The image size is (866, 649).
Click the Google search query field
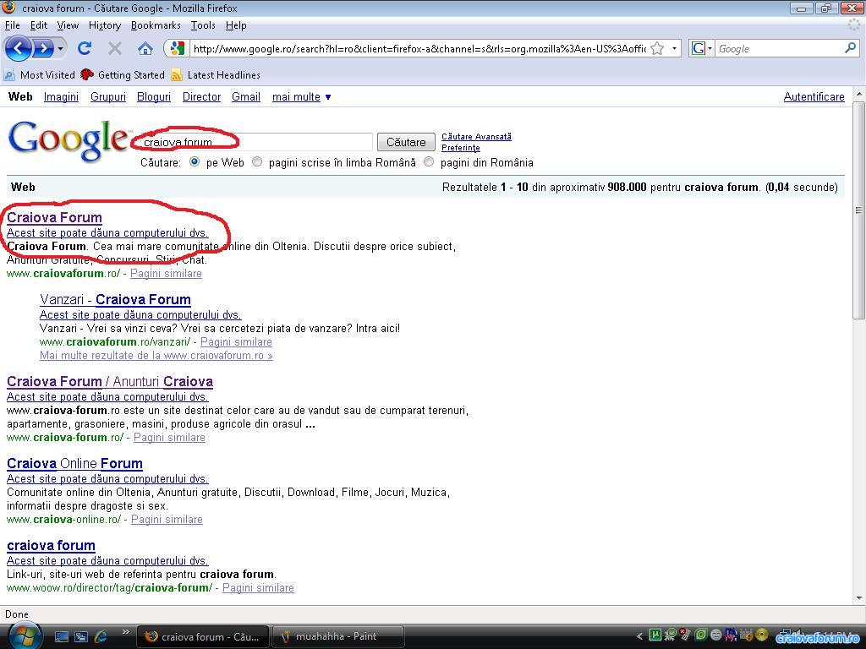point(255,142)
